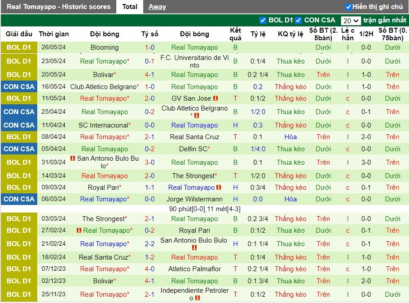Open Royal Pari home team on 09/03/24
This screenshot has width=409, height=303.
pyautogui.click(x=104, y=187)
